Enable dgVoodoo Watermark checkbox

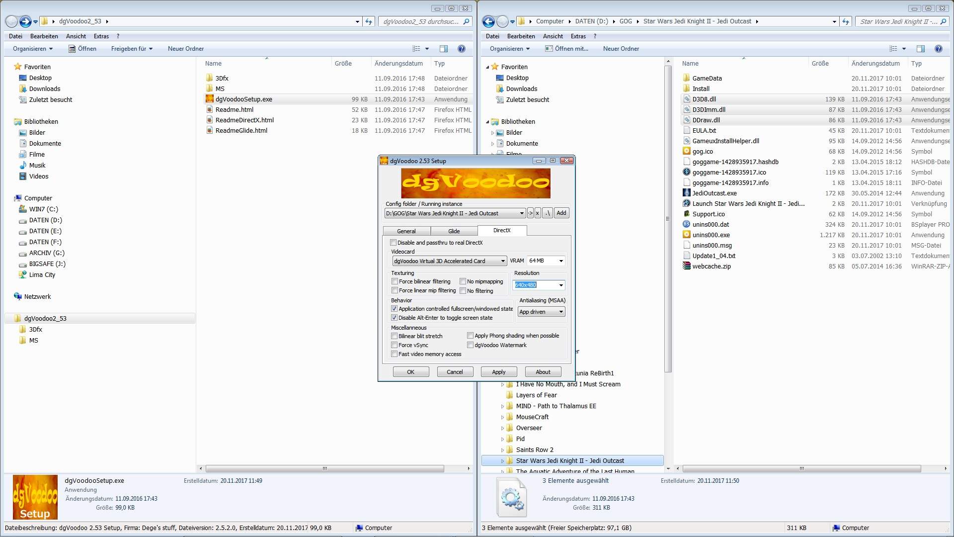pos(470,345)
